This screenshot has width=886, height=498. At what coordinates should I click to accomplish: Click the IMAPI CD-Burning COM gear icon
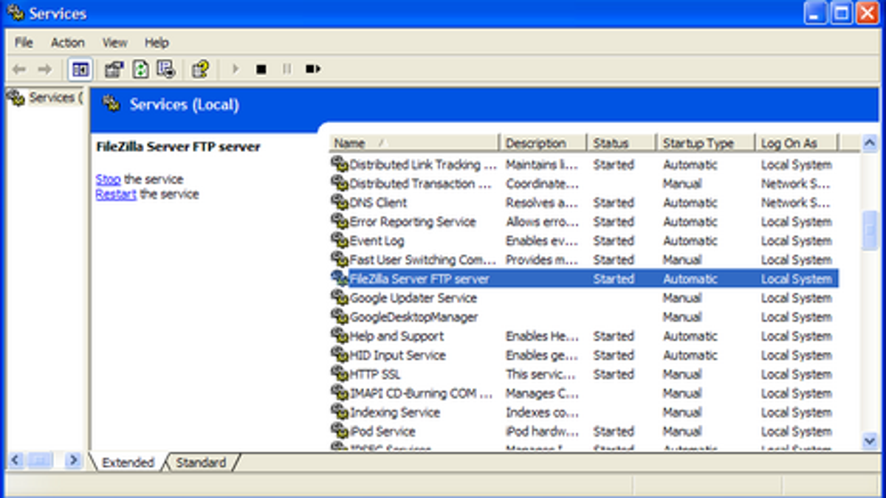coord(339,394)
